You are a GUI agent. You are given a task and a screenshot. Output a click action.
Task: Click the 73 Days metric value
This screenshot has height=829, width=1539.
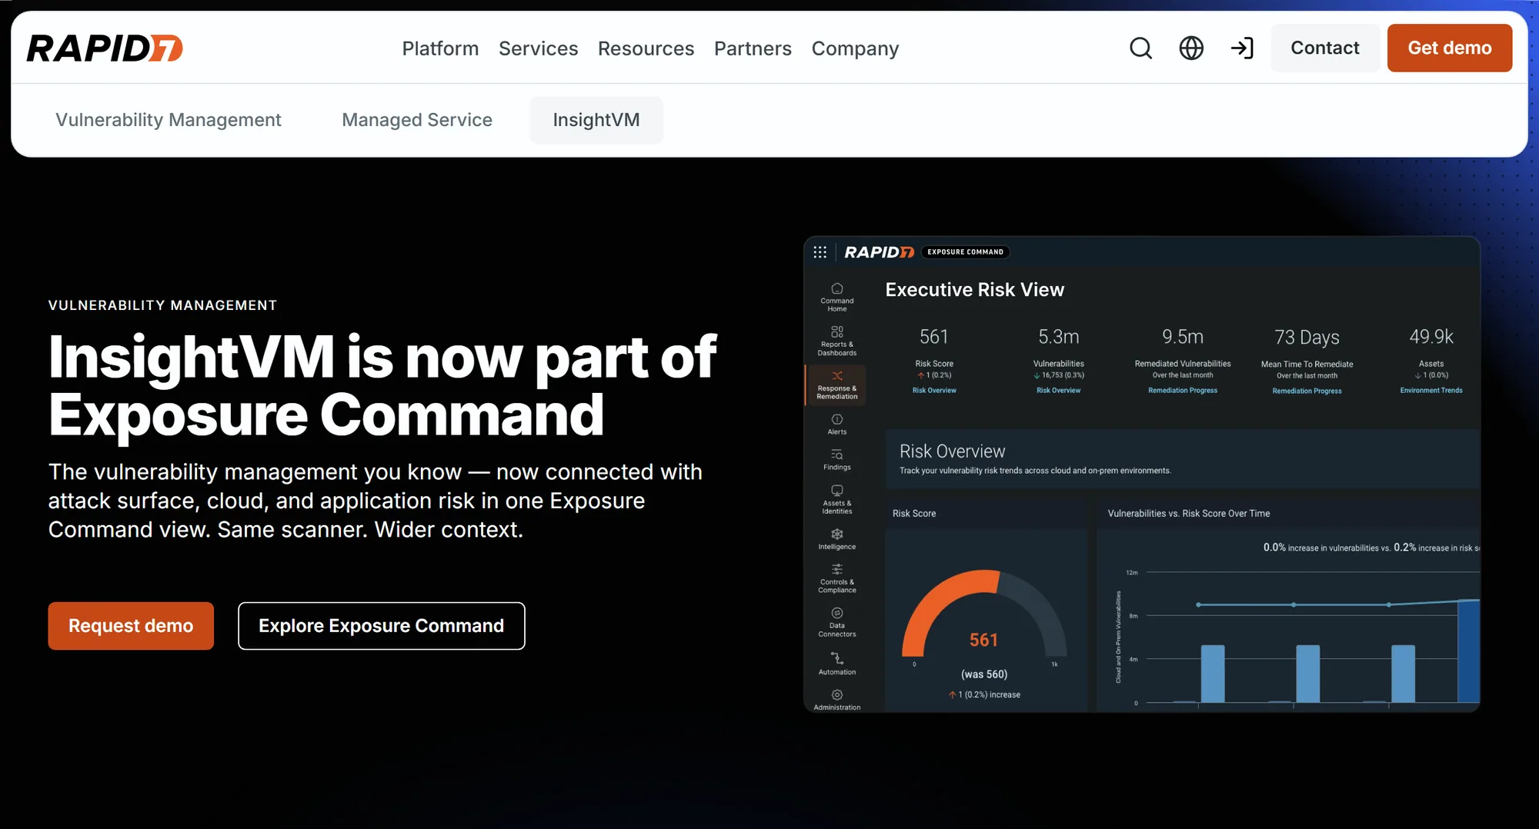(x=1307, y=338)
